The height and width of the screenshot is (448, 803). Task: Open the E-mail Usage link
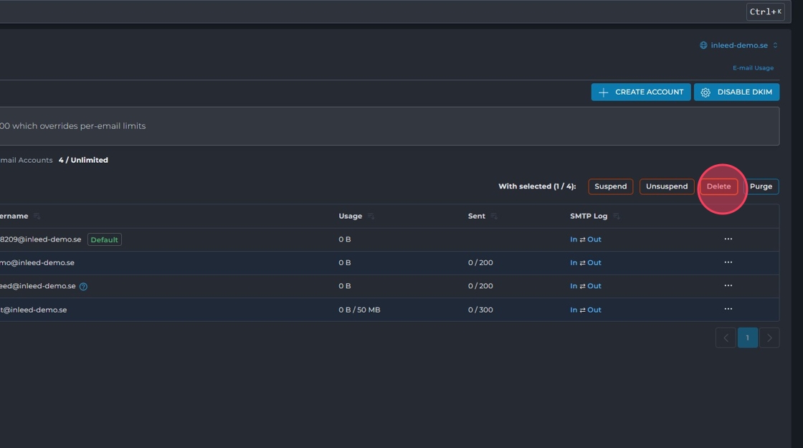[753, 68]
